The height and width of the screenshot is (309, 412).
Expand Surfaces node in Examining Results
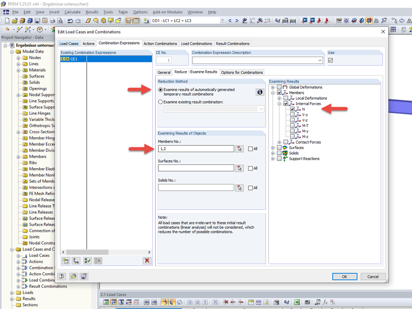point(273,147)
